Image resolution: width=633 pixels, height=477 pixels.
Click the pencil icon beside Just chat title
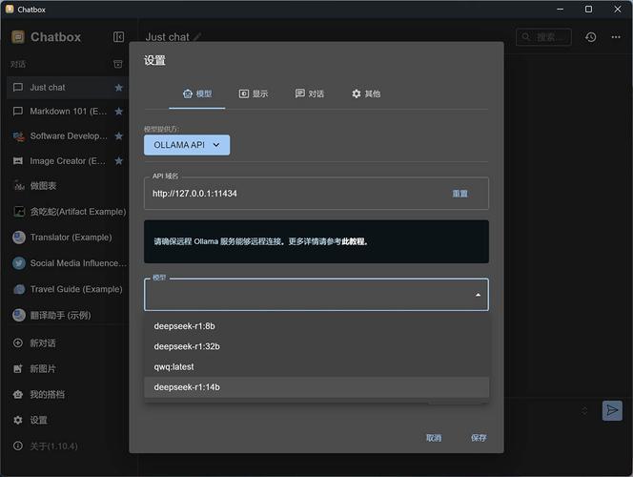click(197, 37)
